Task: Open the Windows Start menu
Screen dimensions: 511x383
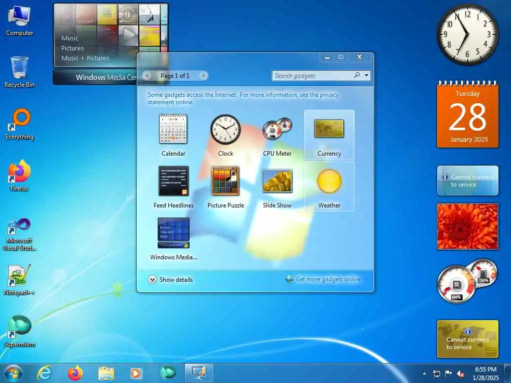Action: 13,373
